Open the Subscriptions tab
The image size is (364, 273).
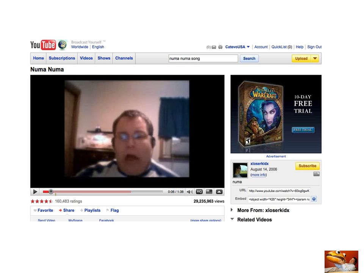(x=62, y=58)
